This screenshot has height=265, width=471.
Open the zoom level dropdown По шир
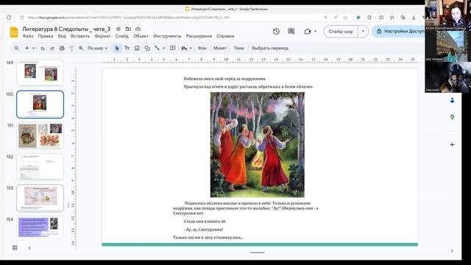(x=97, y=48)
